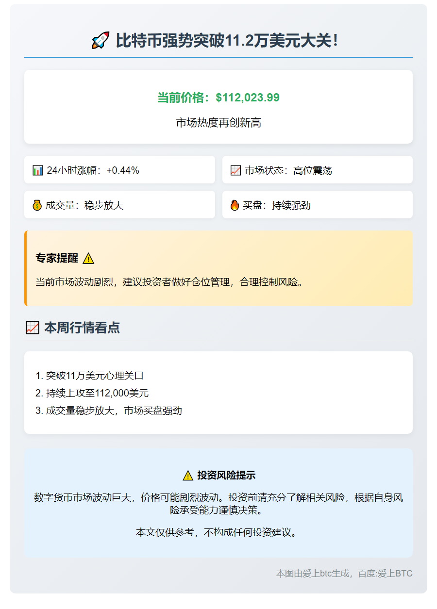The width and height of the screenshot is (437, 609).
Task: Click list item 成交量稳步放大，市场买盘强劲
Action: coord(109,411)
